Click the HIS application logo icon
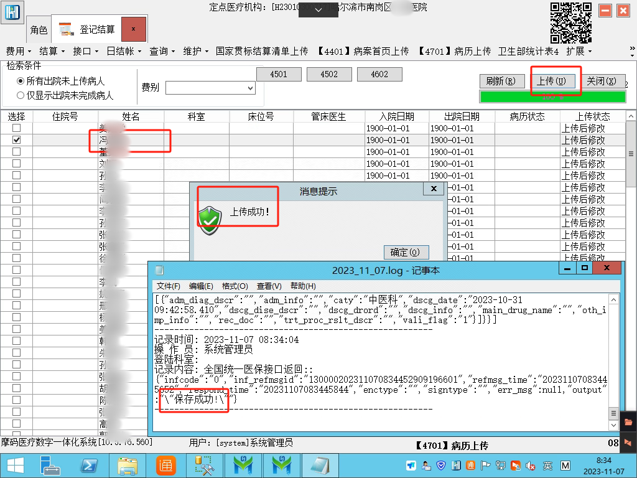This screenshot has width=637, height=478. (x=12, y=12)
